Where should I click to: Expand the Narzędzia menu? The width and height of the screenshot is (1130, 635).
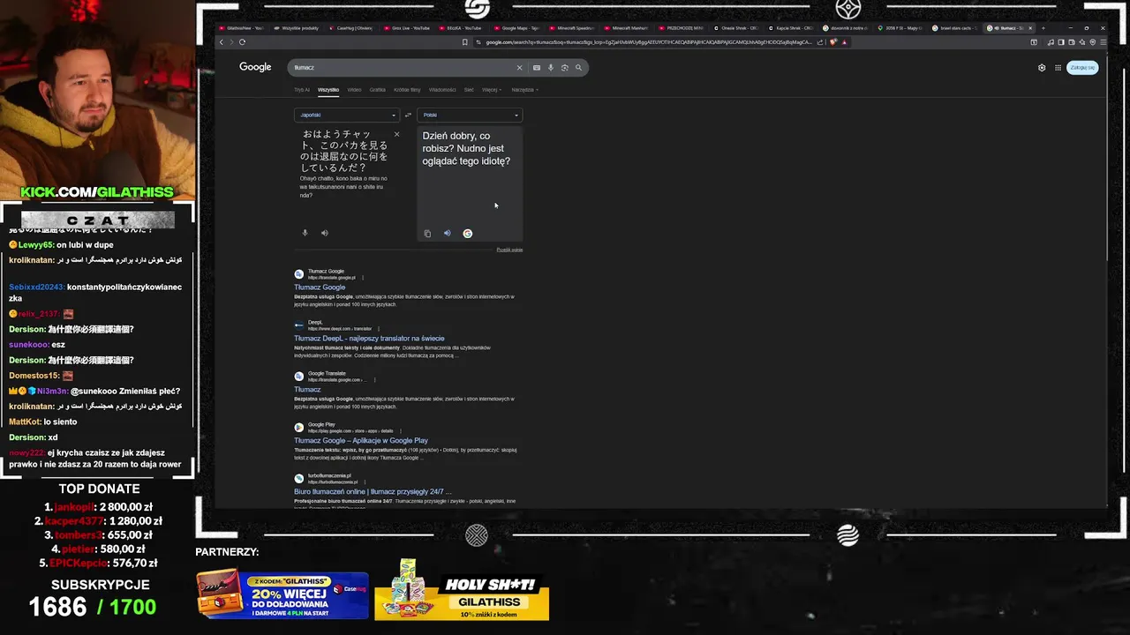(524, 89)
